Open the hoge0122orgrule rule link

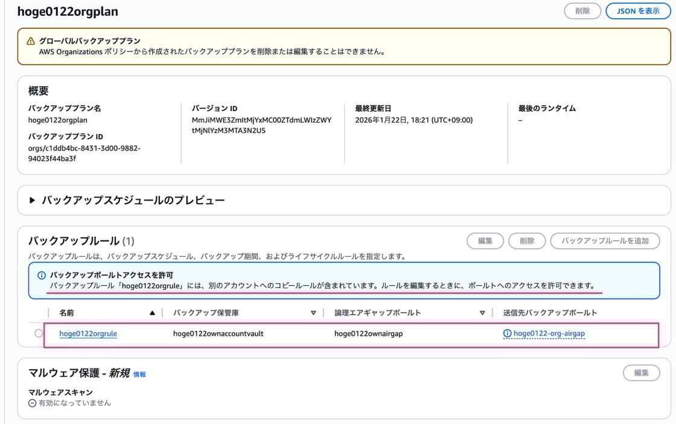88,333
